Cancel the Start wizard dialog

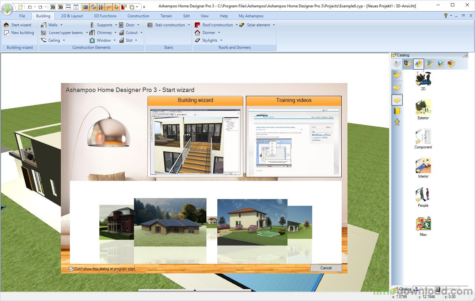(326, 268)
